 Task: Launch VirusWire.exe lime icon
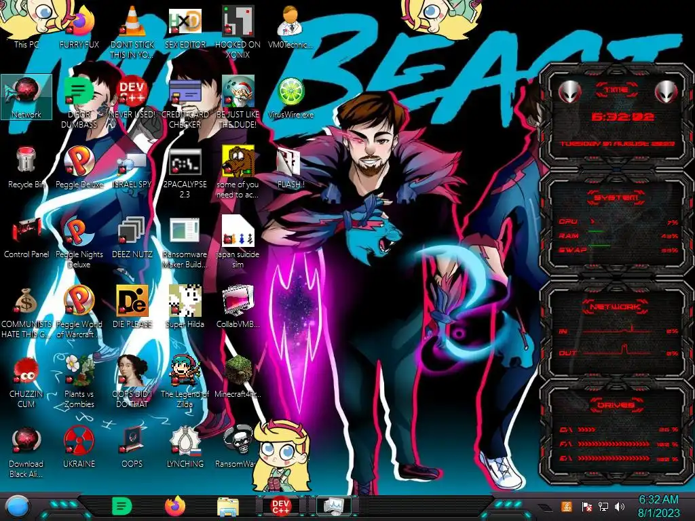tap(290, 97)
